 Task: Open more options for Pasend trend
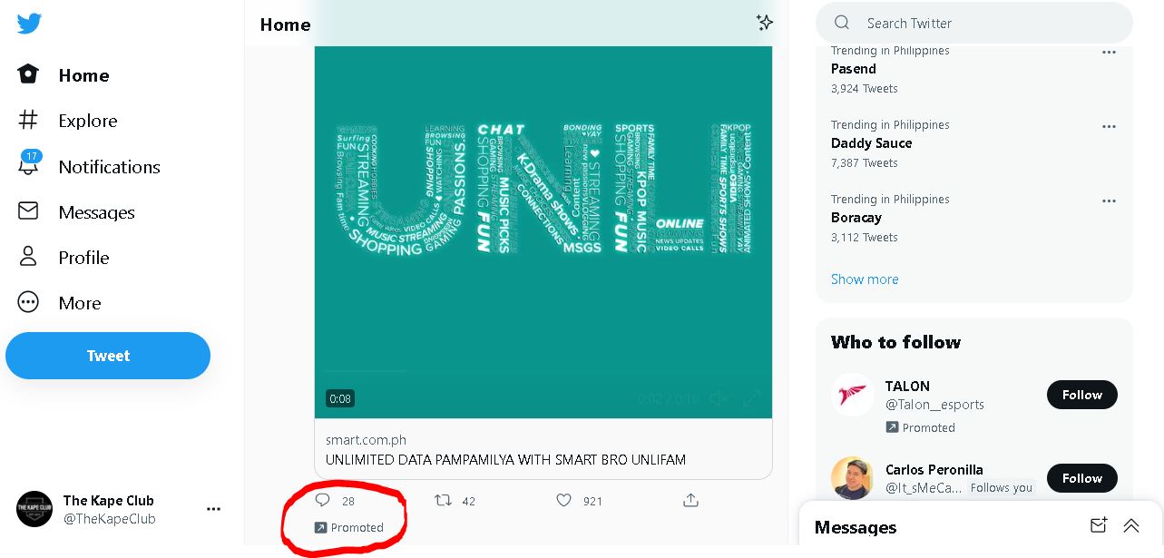[x=1109, y=52]
